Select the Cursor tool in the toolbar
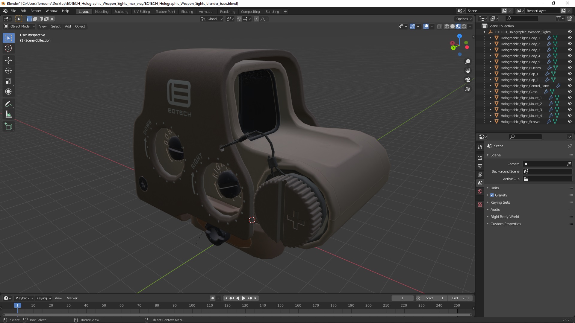Screen dimensions: 575x323 point(8,48)
